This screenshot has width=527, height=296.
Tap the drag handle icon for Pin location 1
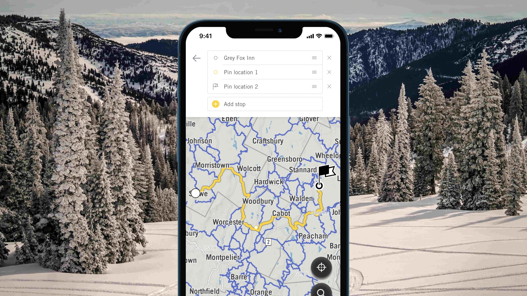314,72
